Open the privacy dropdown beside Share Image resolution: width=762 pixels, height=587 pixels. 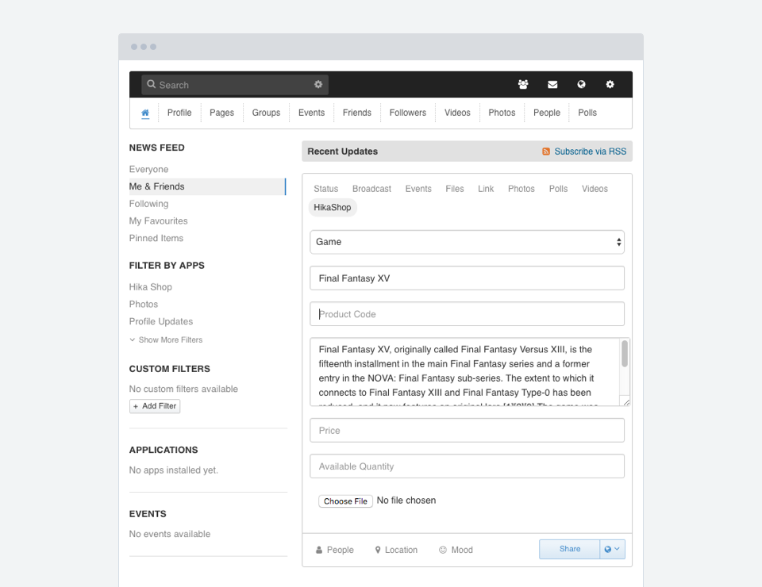point(612,549)
